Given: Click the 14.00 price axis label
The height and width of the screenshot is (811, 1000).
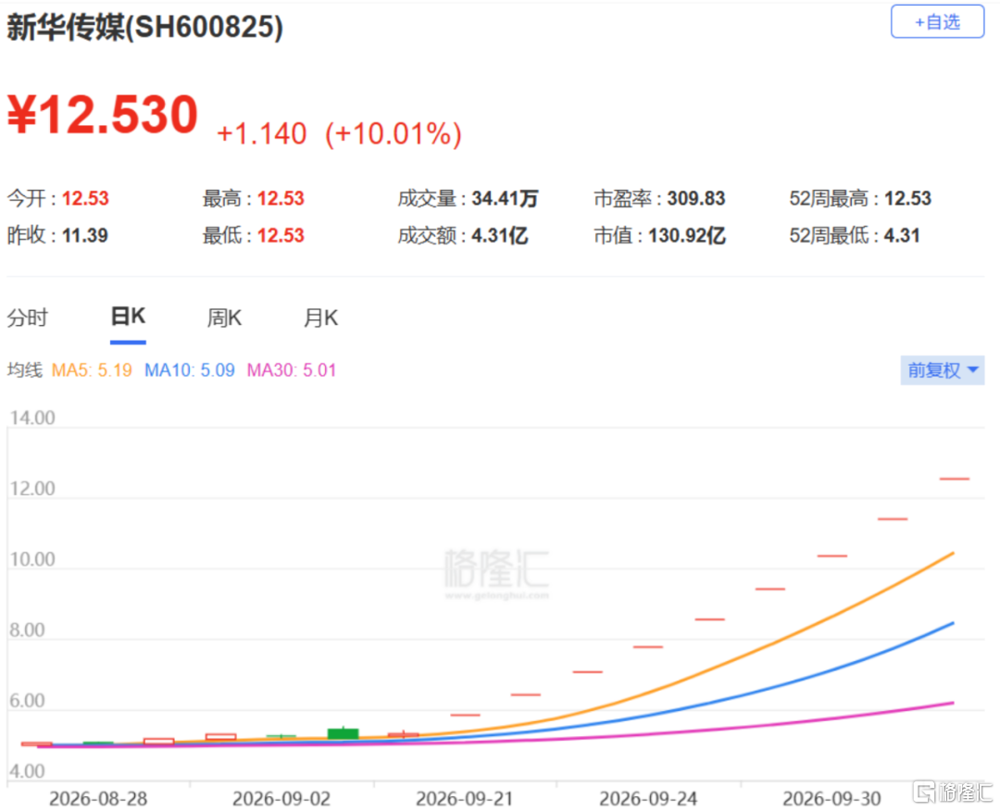Looking at the screenshot, I should [32, 418].
